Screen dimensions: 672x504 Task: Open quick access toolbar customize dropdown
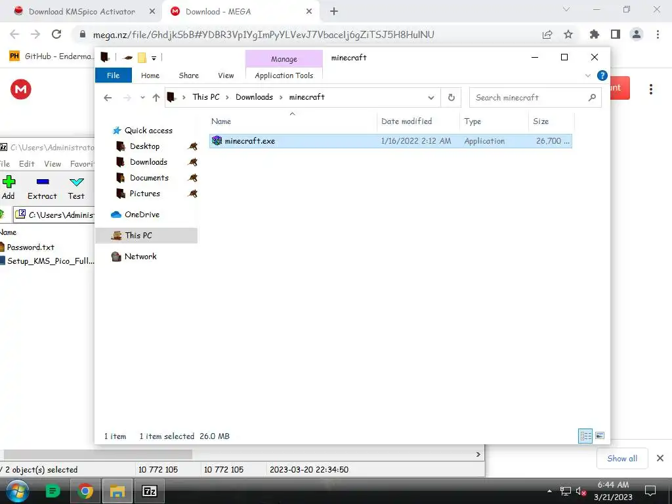click(154, 58)
